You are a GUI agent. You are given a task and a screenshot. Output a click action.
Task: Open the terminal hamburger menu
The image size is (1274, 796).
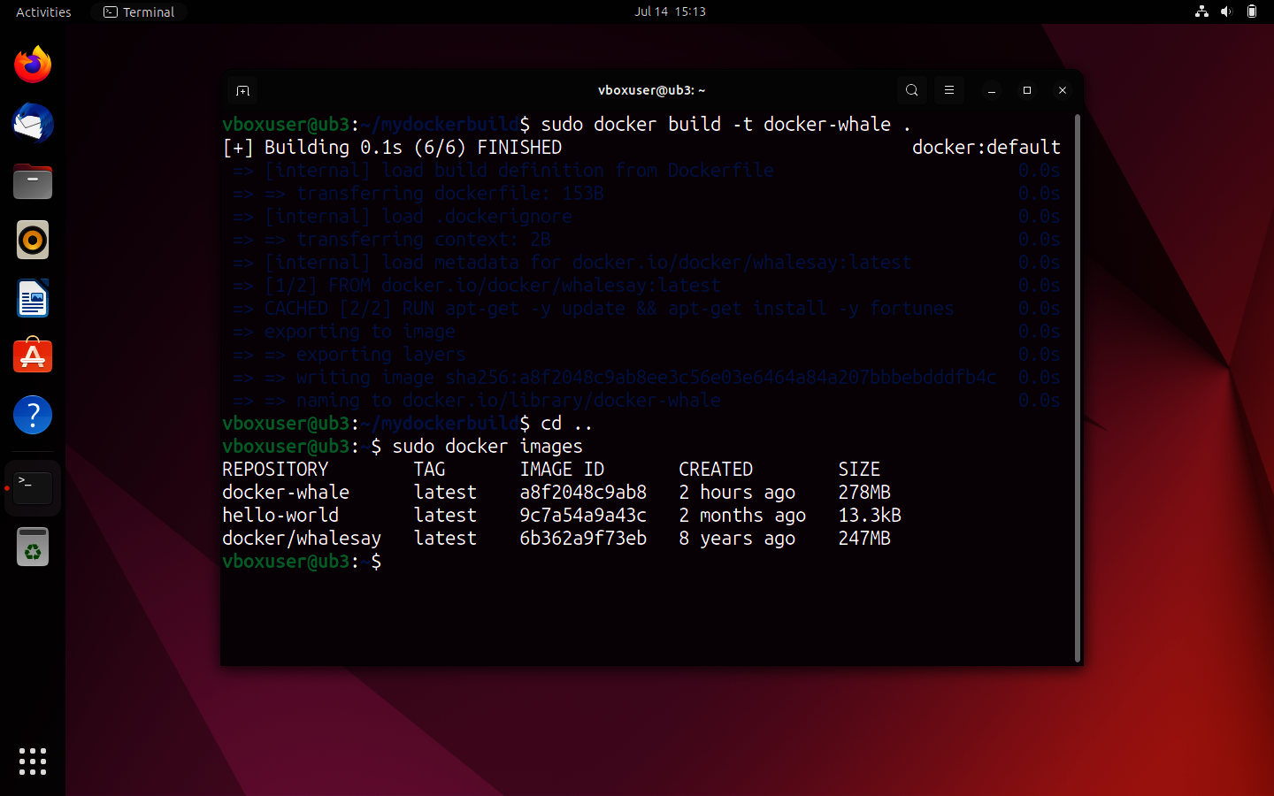(x=949, y=90)
